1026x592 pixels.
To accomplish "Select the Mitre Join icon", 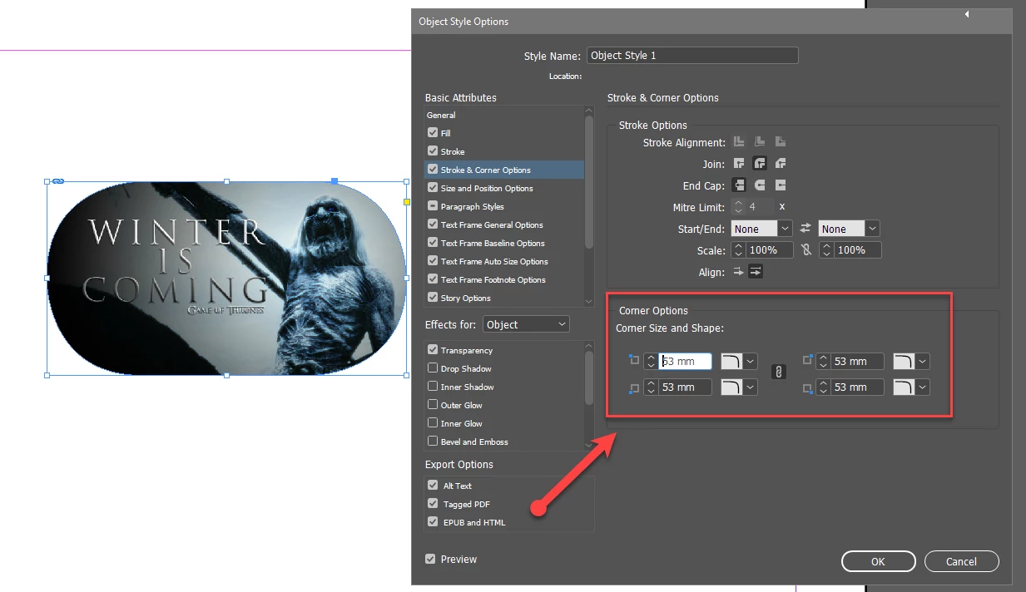I will coord(739,164).
